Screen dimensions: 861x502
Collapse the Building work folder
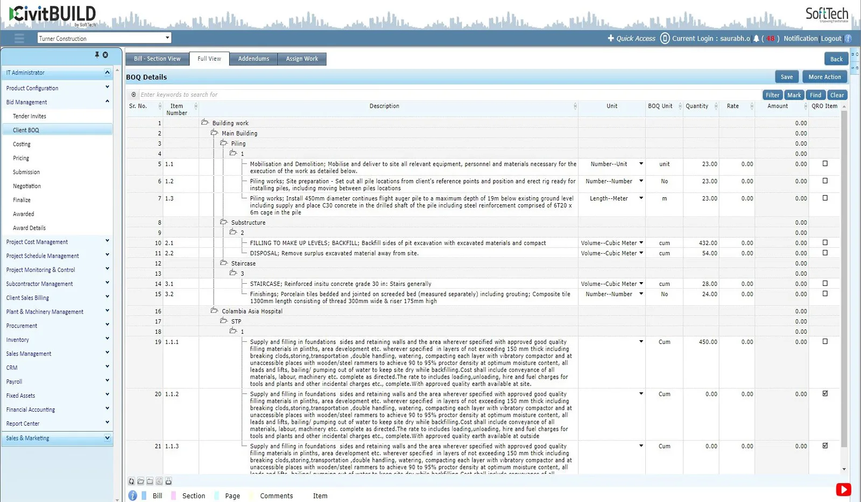205,123
